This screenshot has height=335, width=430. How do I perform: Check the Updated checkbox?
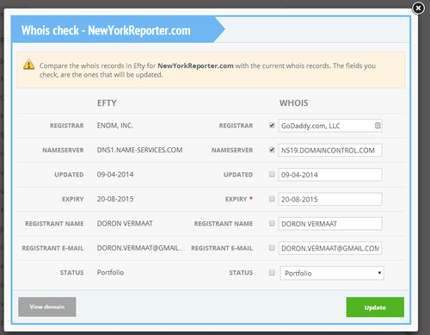click(x=272, y=174)
